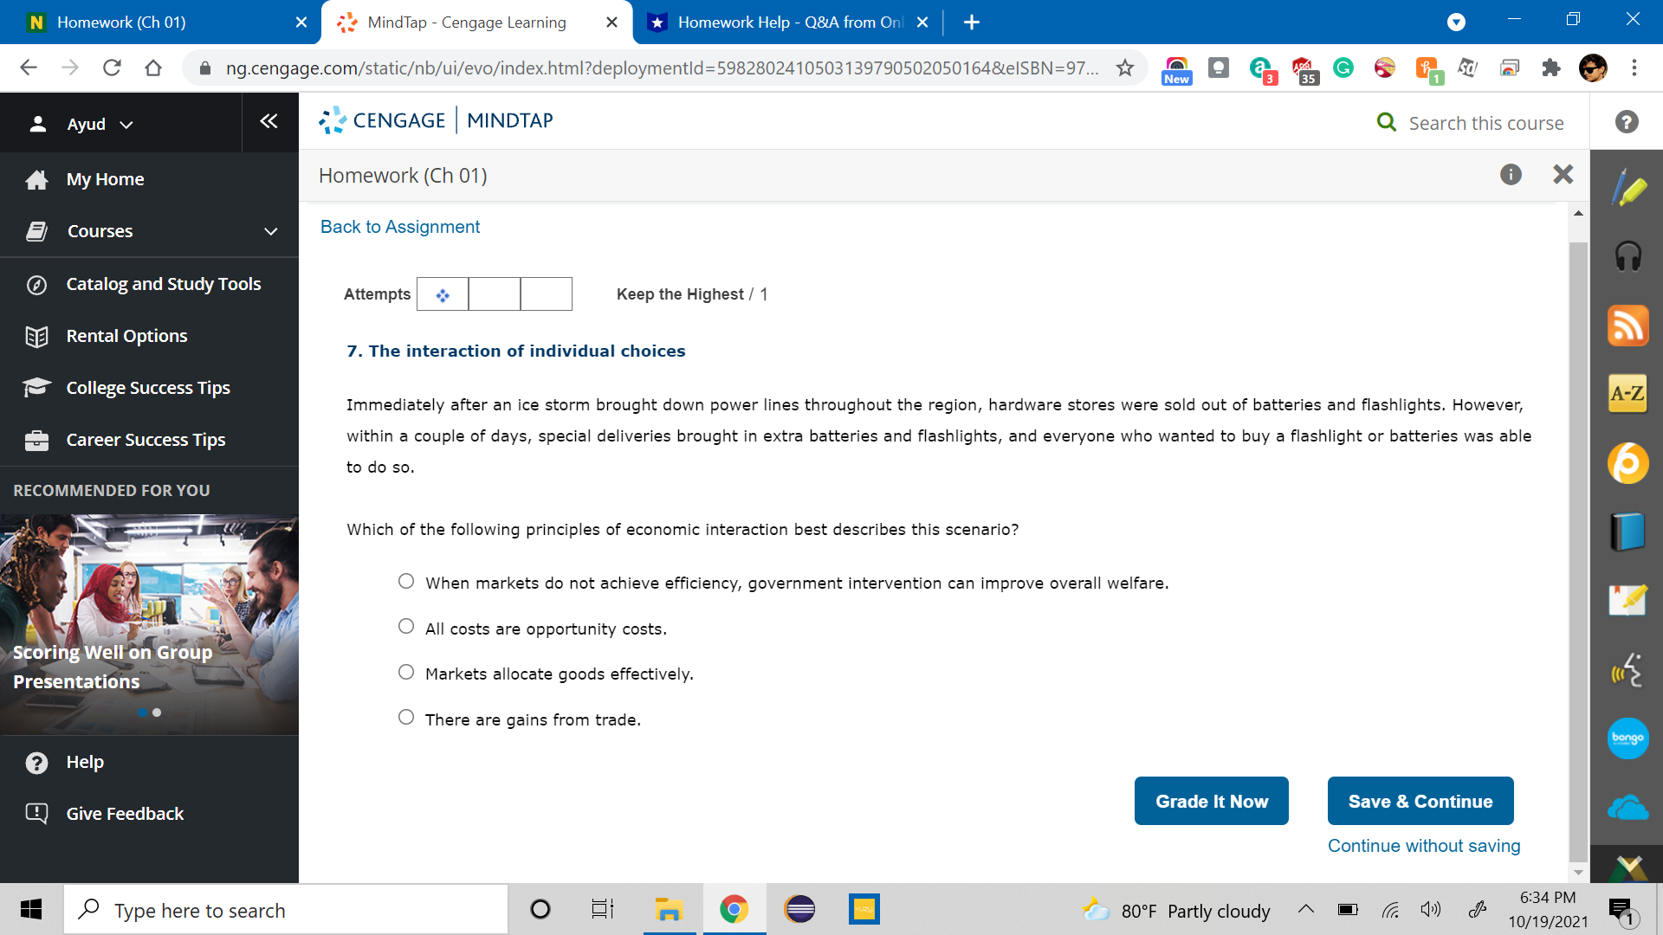Select the second carousel dot under Group Presentations

157,713
